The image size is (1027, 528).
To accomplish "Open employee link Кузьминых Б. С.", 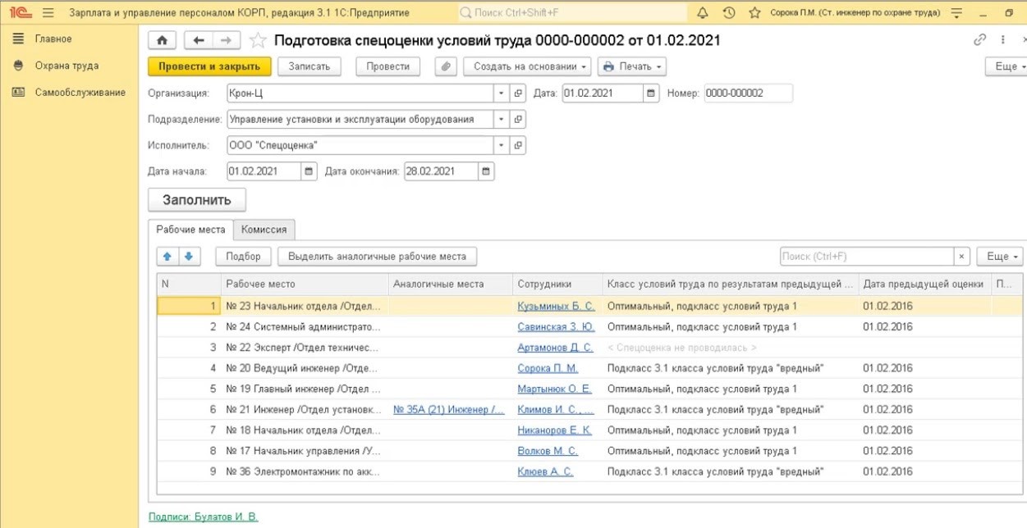I will 556,306.
